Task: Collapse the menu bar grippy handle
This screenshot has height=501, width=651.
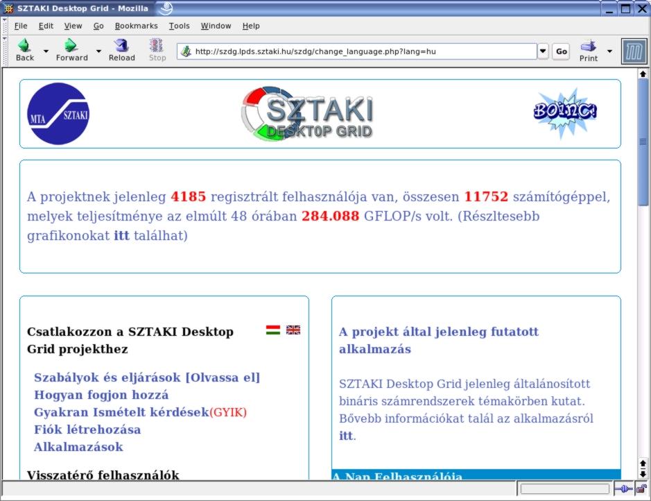Action: coord(5,26)
